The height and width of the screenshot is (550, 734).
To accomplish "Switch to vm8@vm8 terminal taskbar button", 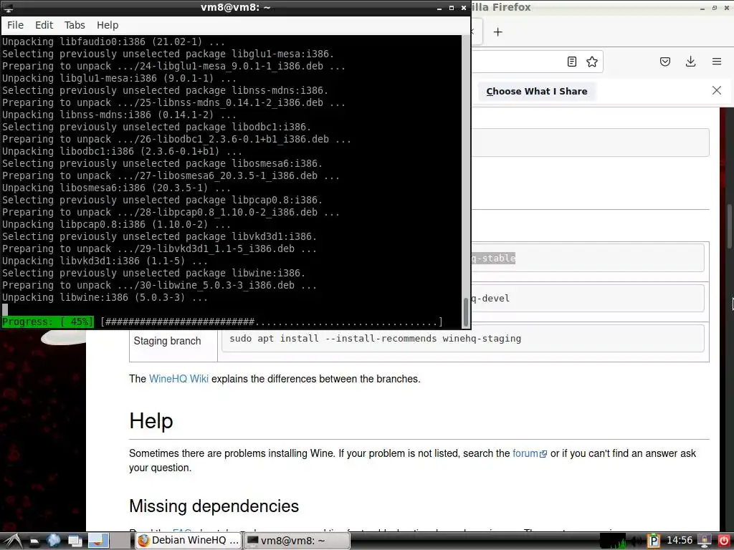I will click(x=297, y=541).
